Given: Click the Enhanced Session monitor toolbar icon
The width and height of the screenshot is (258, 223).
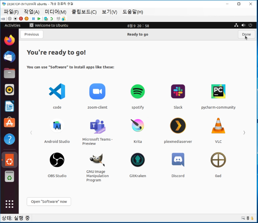Looking at the screenshot, I should coord(58,19).
